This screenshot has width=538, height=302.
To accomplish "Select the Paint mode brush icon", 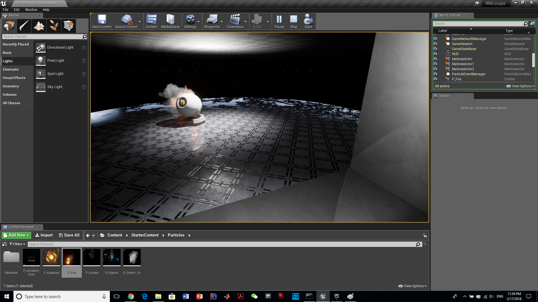I will point(24,26).
